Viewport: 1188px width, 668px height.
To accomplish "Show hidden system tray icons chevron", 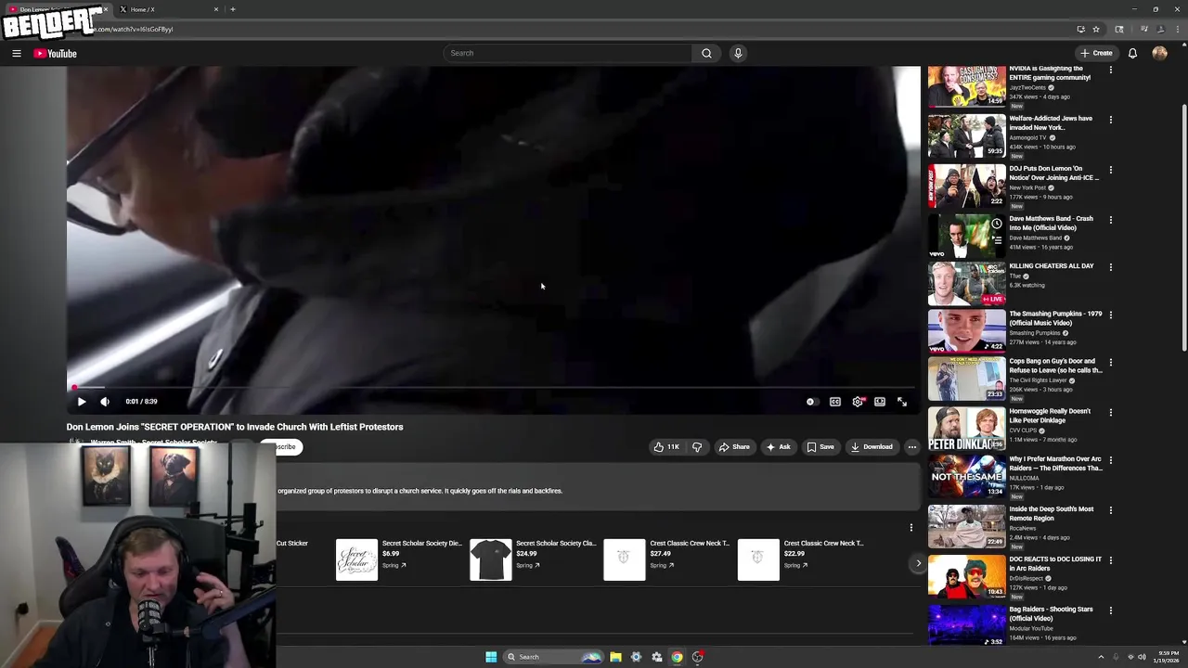I will (x=1102, y=657).
